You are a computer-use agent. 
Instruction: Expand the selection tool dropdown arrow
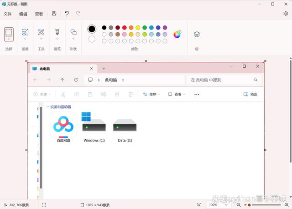click(x=9, y=39)
